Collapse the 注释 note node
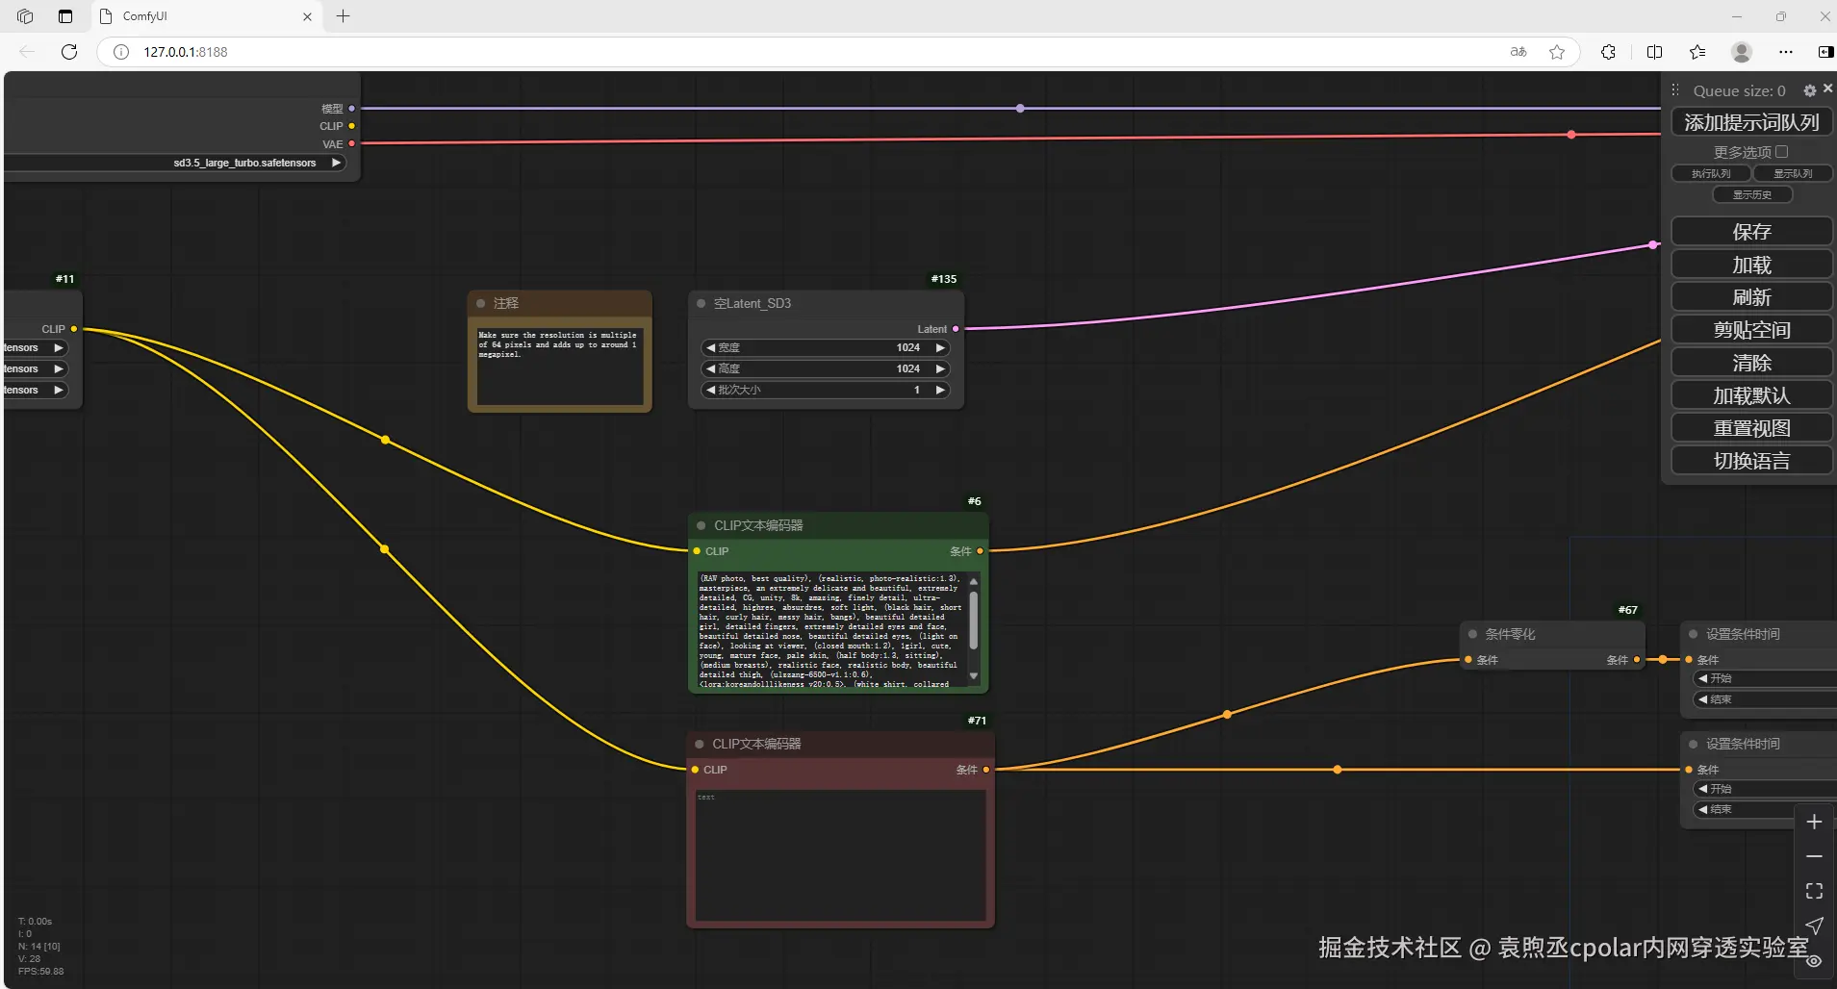 tap(480, 303)
